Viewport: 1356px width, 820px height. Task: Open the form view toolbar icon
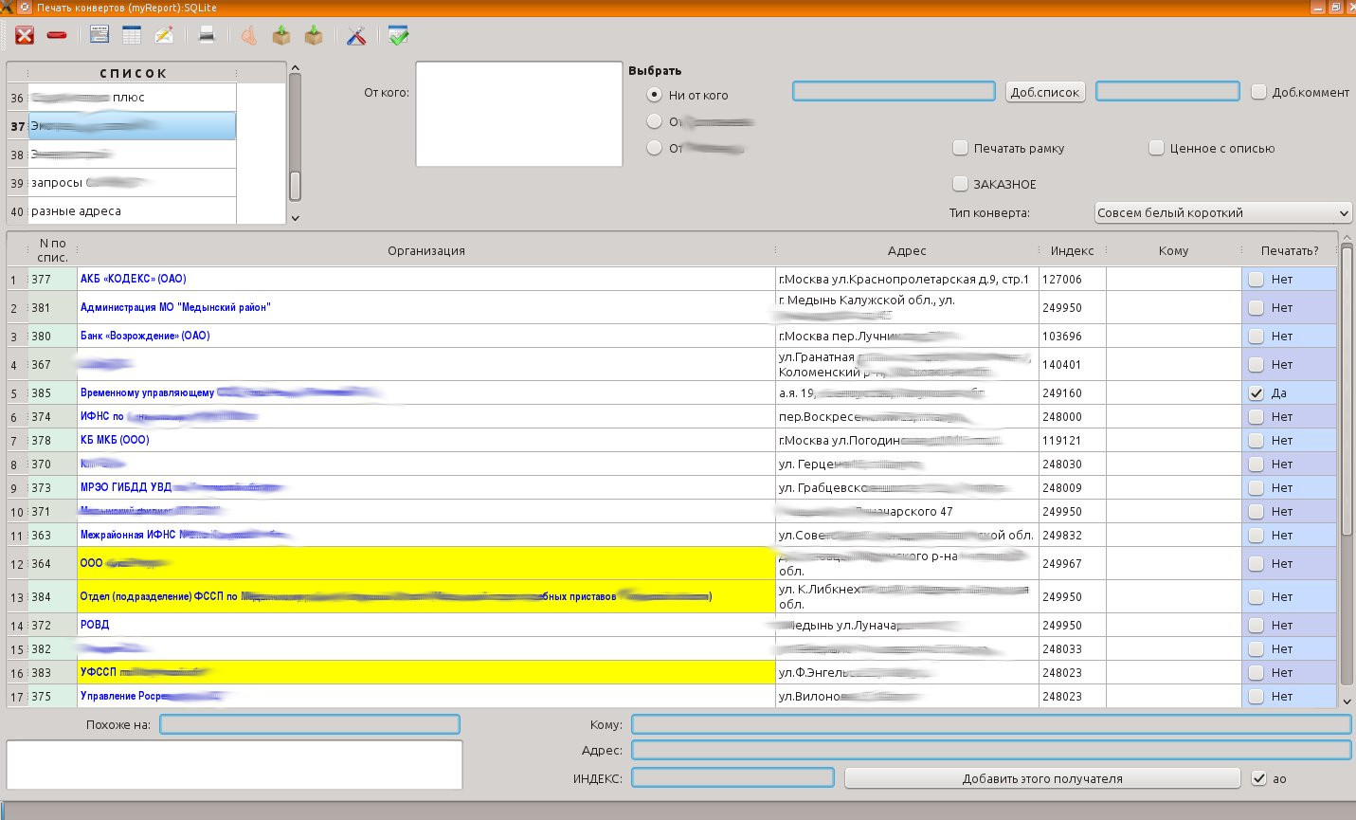99,36
